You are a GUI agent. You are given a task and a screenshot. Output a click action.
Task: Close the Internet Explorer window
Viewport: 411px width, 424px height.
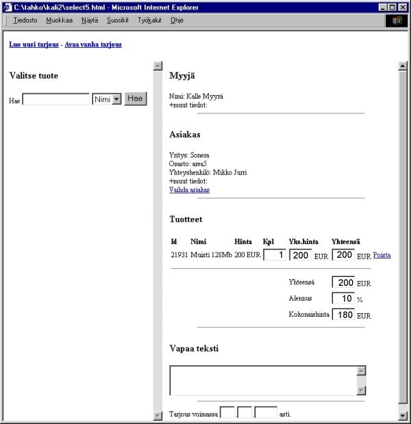coord(403,8)
